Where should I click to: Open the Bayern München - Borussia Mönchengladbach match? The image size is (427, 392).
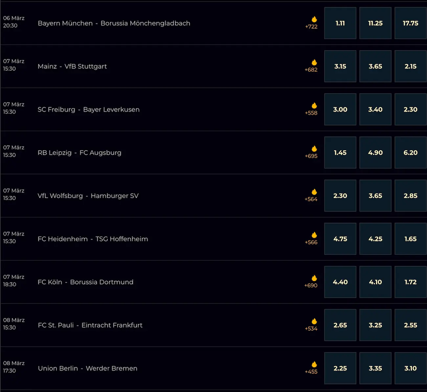pos(114,23)
